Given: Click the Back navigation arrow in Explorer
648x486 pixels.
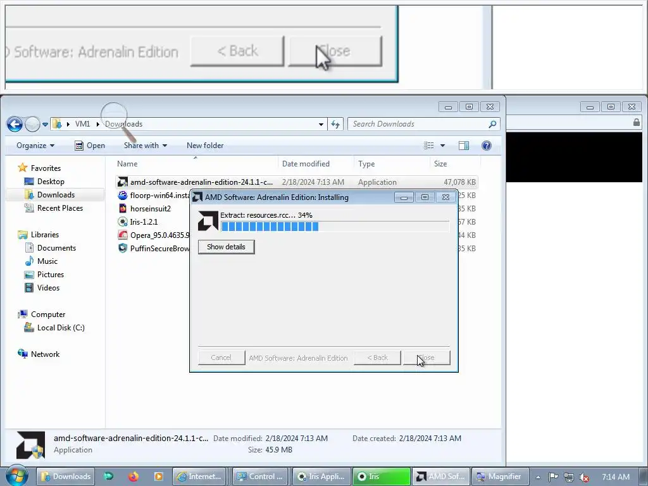Looking at the screenshot, I should pyautogui.click(x=15, y=124).
